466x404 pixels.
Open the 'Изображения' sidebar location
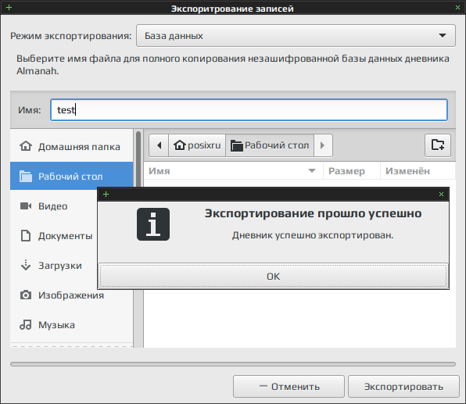pyautogui.click(x=71, y=295)
